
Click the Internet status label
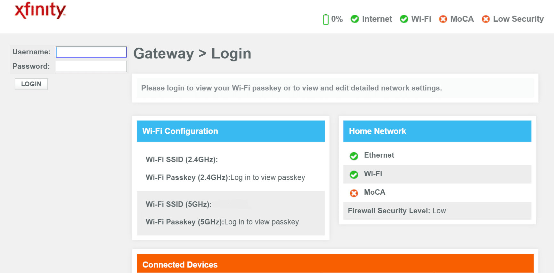tap(377, 19)
